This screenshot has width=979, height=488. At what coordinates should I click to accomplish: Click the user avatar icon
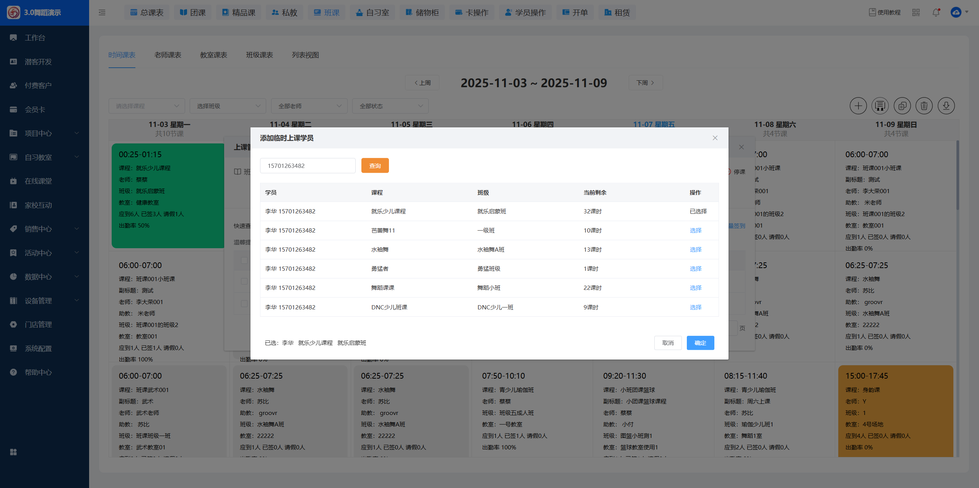pyautogui.click(x=956, y=13)
